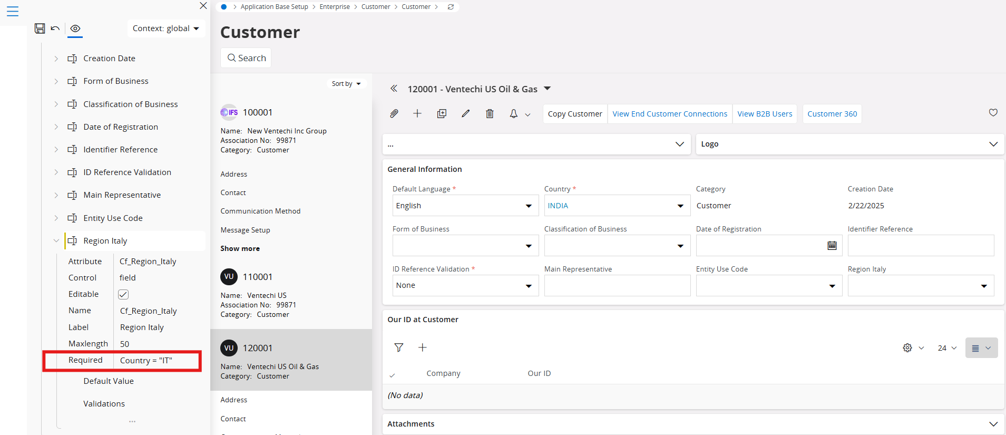Viewport: 1006px width, 435px height.
Task: Click the notification bell icon
Action: [514, 114]
